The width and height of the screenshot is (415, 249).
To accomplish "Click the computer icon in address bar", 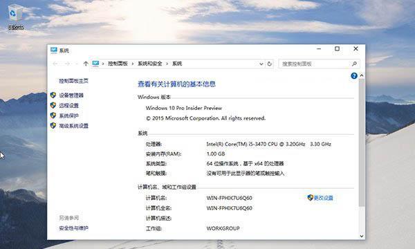I will (x=95, y=64).
